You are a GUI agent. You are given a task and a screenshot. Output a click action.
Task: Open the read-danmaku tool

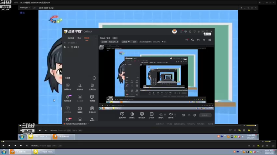pos(92,98)
